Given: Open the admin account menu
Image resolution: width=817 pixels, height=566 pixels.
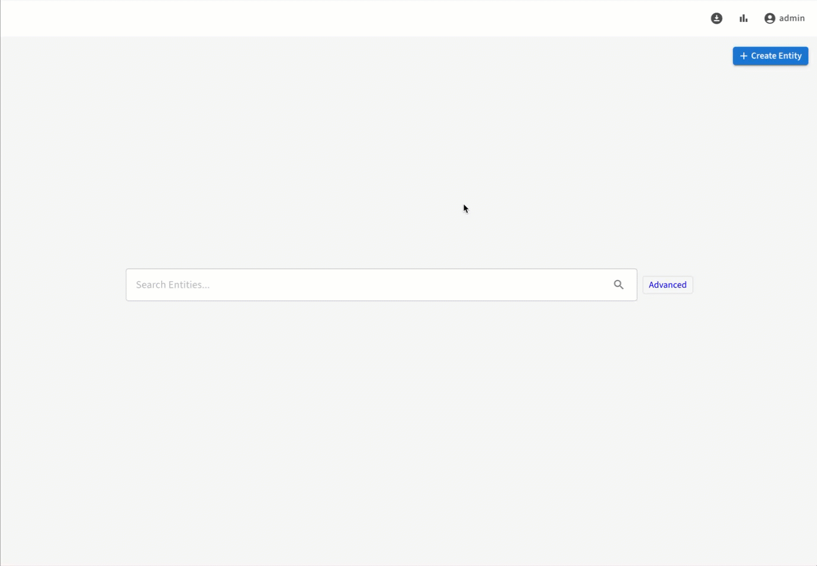Looking at the screenshot, I should [784, 18].
